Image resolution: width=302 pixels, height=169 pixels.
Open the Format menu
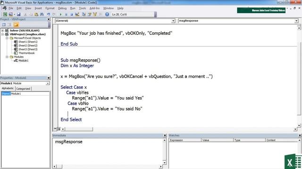(50, 8)
